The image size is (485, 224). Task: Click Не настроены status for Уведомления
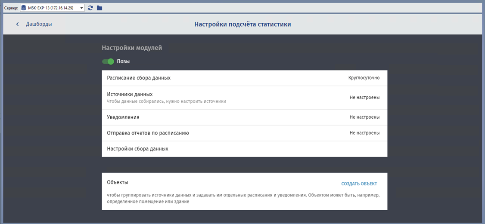pyautogui.click(x=364, y=117)
